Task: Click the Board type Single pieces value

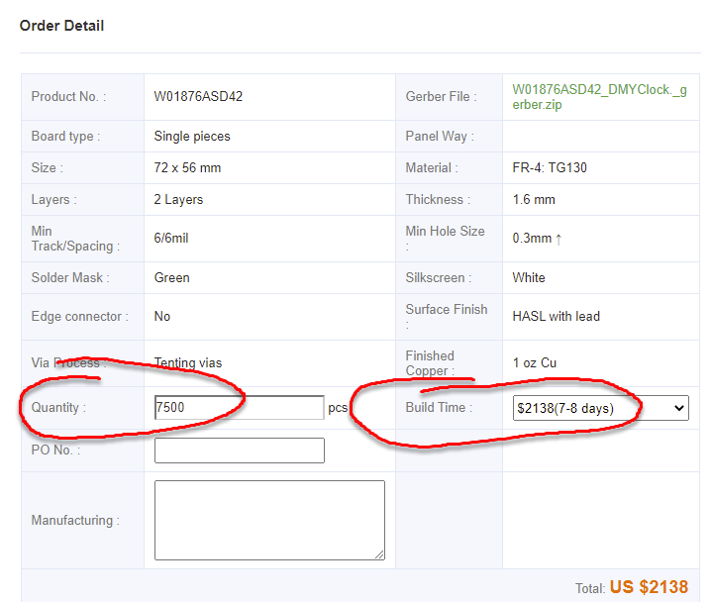Action: [192, 137]
